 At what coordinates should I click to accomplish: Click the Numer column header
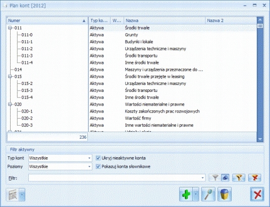47,21
